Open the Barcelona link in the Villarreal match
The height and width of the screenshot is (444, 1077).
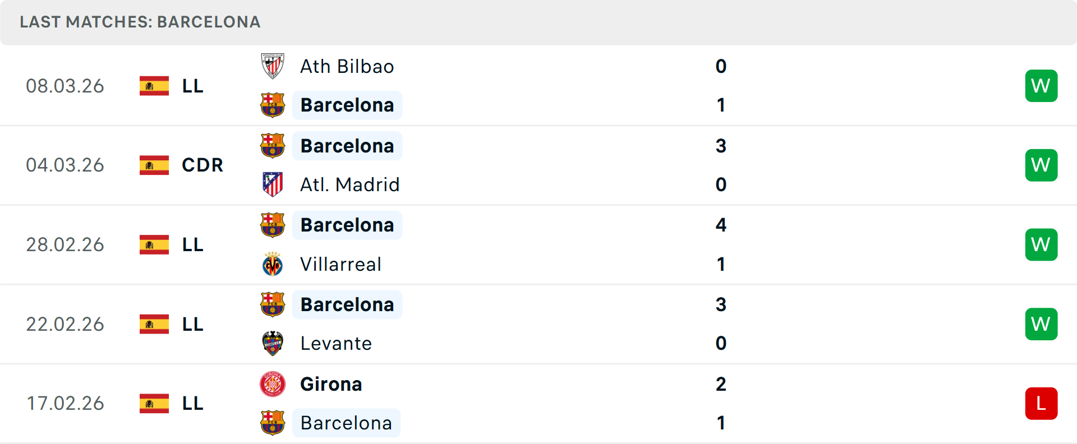pyautogui.click(x=347, y=225)
